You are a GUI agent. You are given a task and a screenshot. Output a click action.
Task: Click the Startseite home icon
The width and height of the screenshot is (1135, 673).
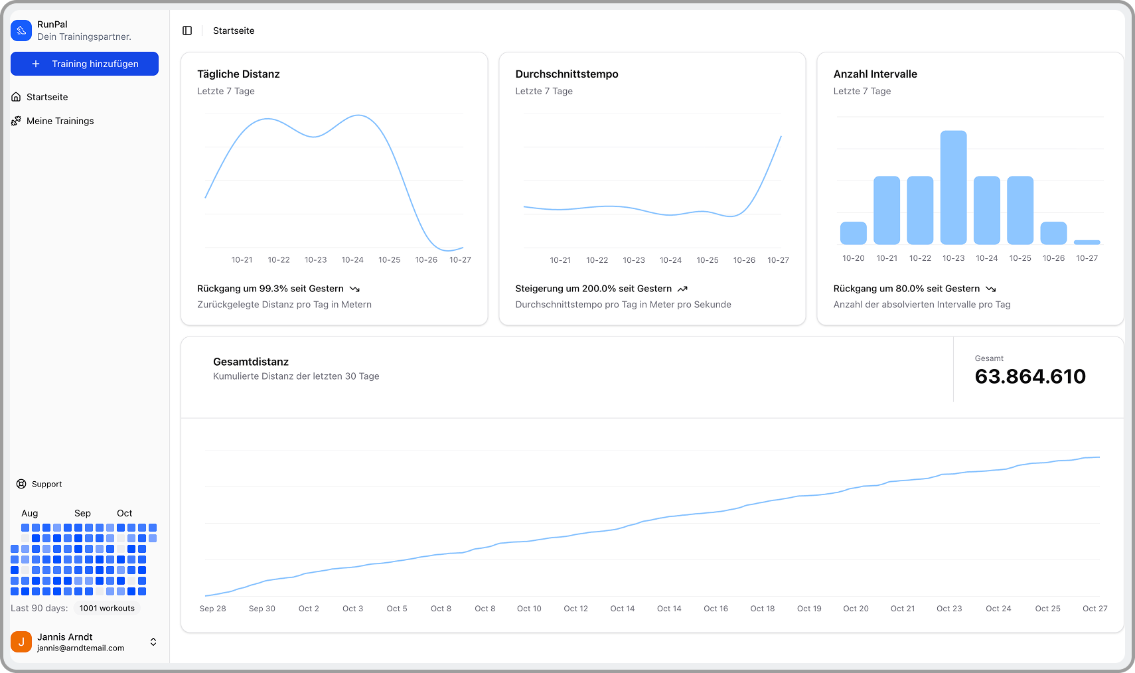[x=17, y=97]
